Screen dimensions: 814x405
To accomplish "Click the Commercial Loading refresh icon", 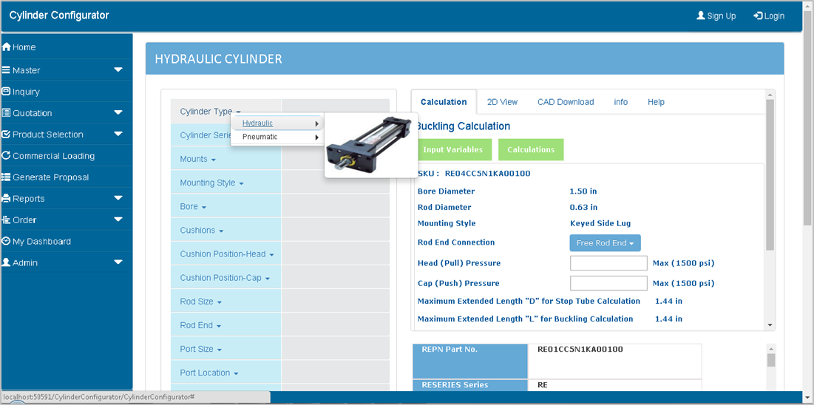I will (x=6, y=155).
